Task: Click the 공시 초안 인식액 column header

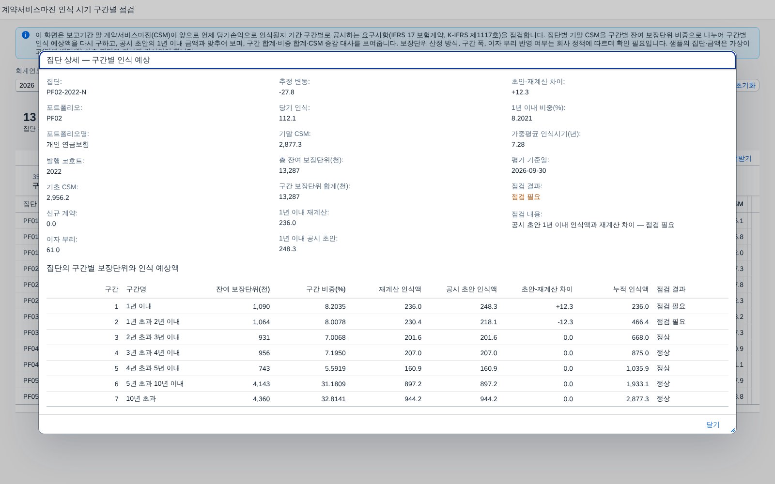Action: pos(471,289)
